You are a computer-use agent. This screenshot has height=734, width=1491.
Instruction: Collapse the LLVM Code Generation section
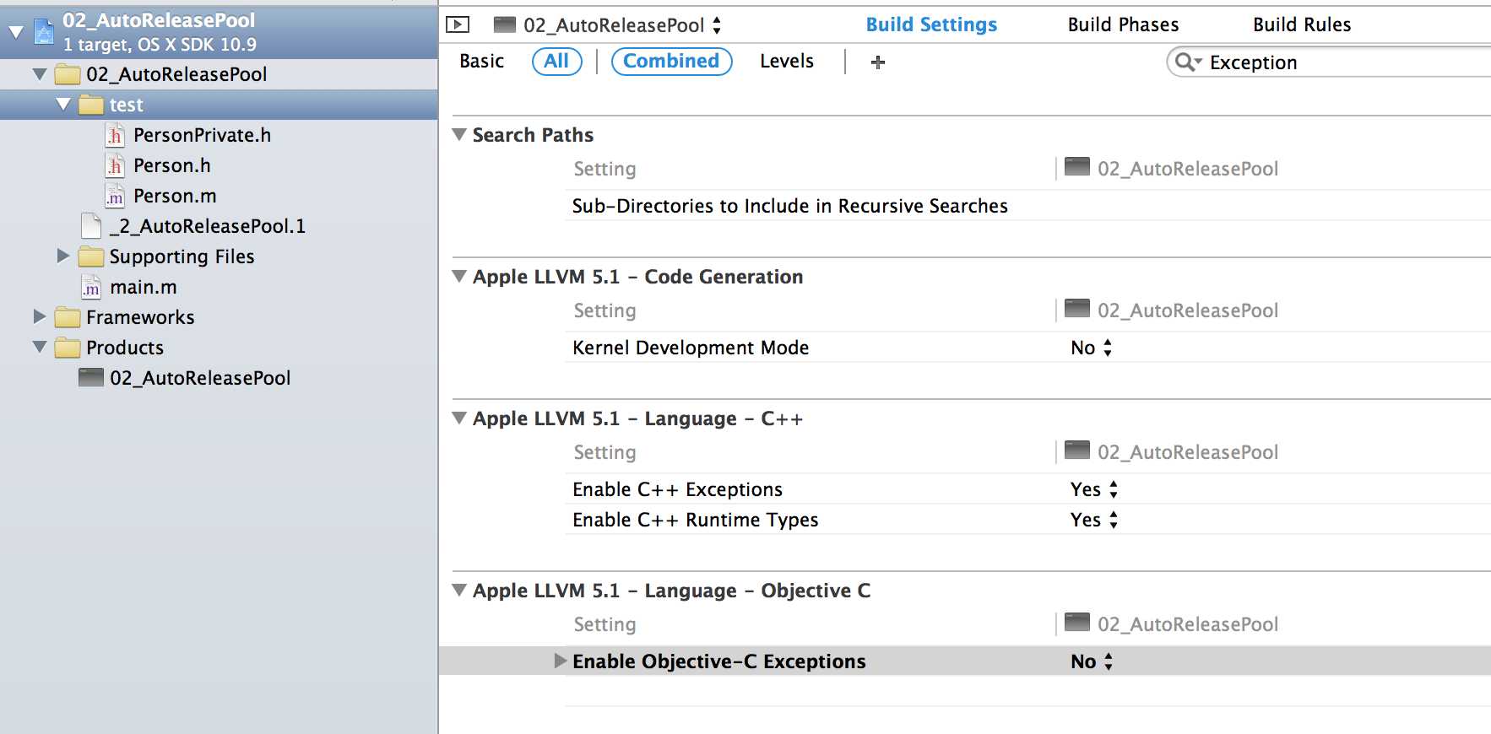459,276
